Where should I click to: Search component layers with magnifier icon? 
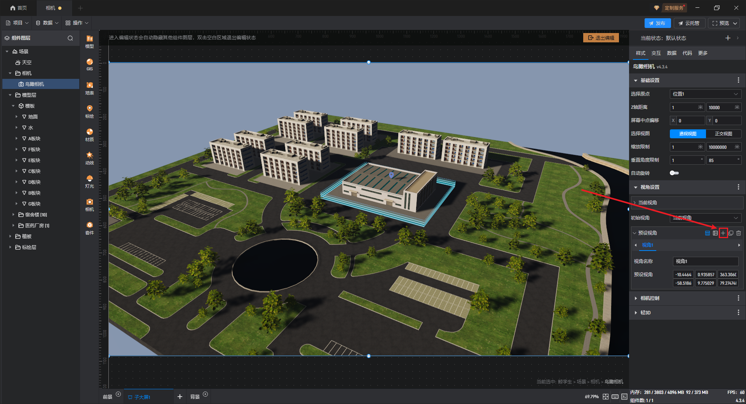click(70, 38)
